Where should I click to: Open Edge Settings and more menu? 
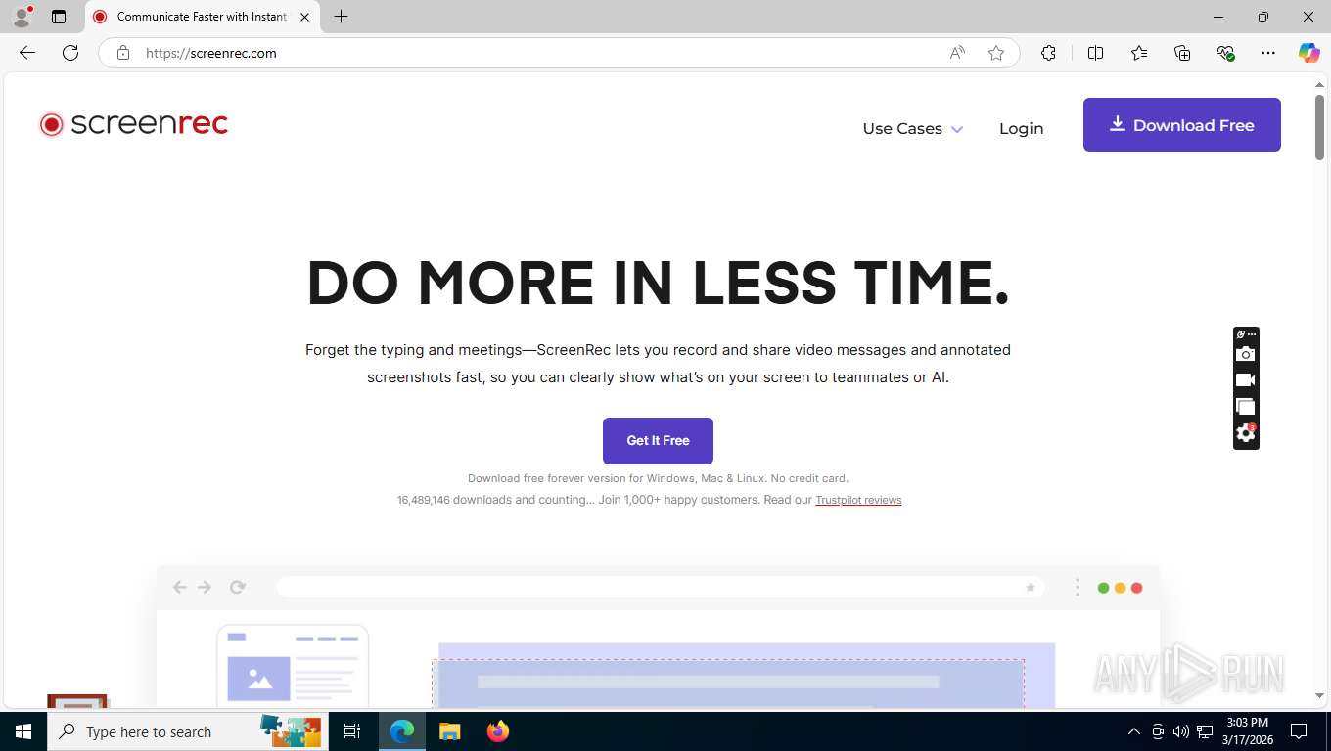pyautogui.click(x=1268, y=53)
